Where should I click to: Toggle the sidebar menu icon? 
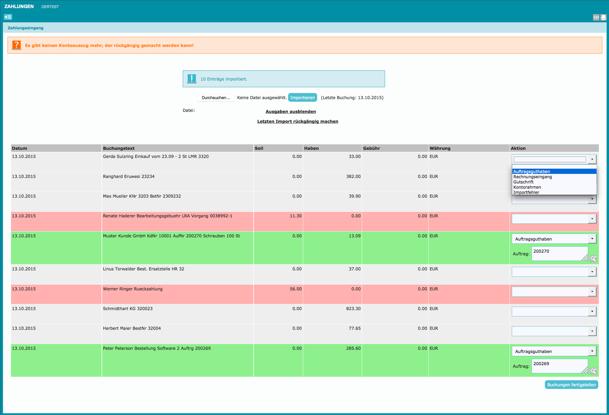[8, 17]
